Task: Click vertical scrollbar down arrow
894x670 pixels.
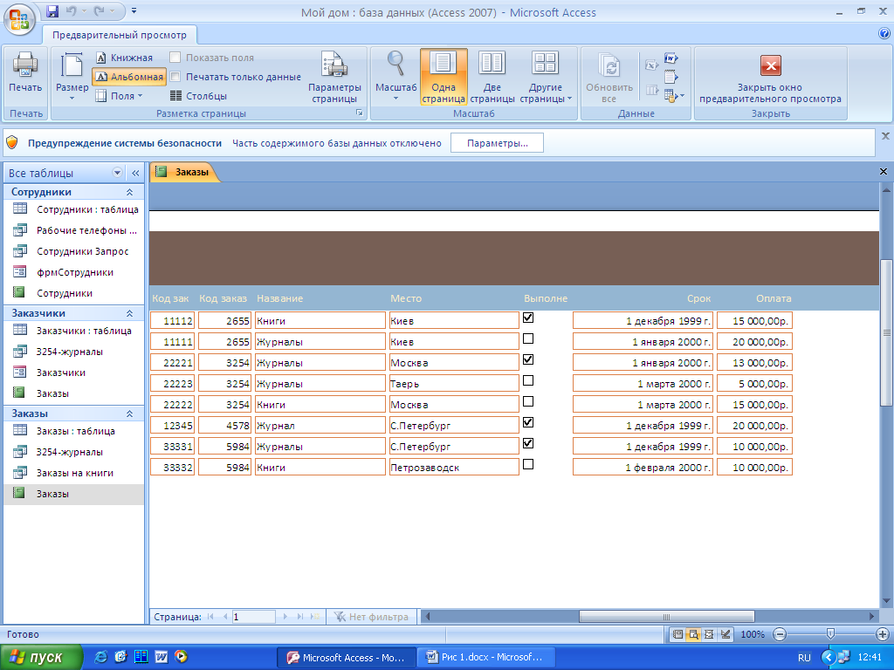Action: 886,600
